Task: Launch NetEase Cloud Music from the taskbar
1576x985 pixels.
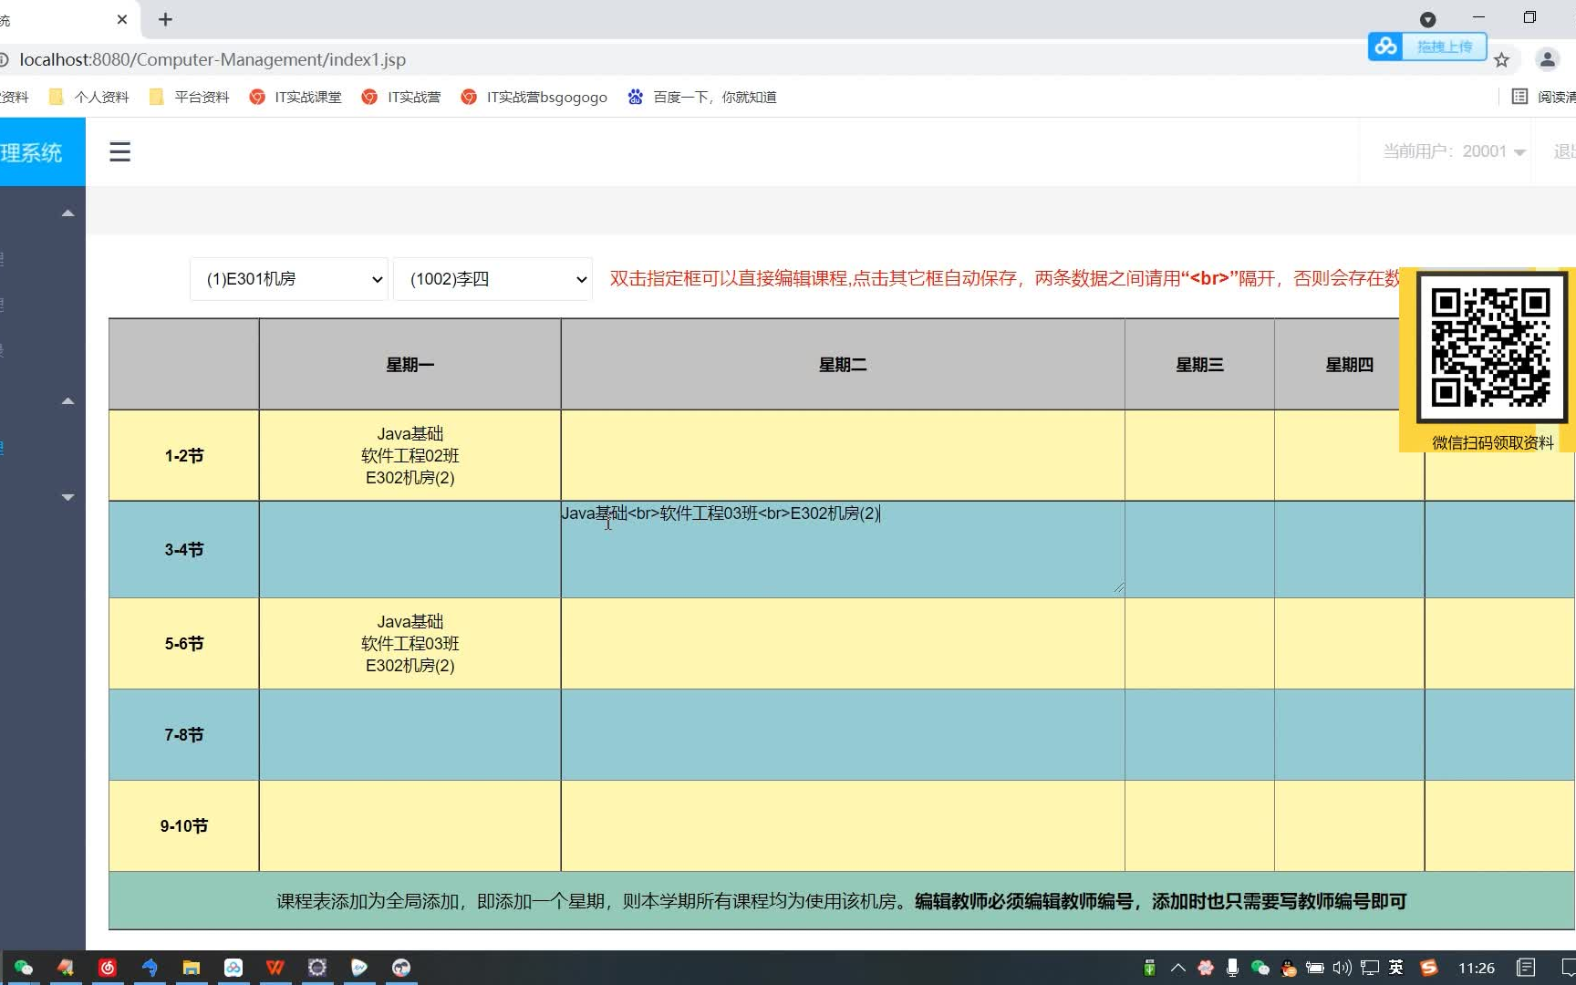Action: click(108, 967)
